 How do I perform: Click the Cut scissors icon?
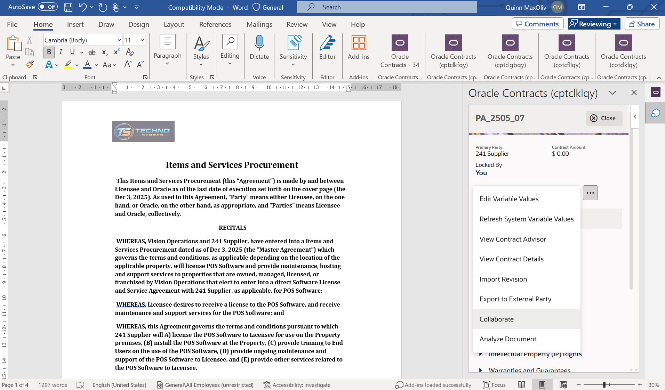click(x=30, y=40)
